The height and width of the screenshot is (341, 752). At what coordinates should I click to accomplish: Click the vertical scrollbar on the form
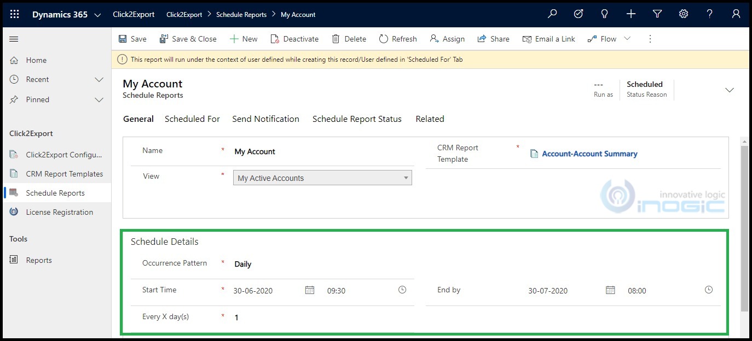(x=744, y=228)
